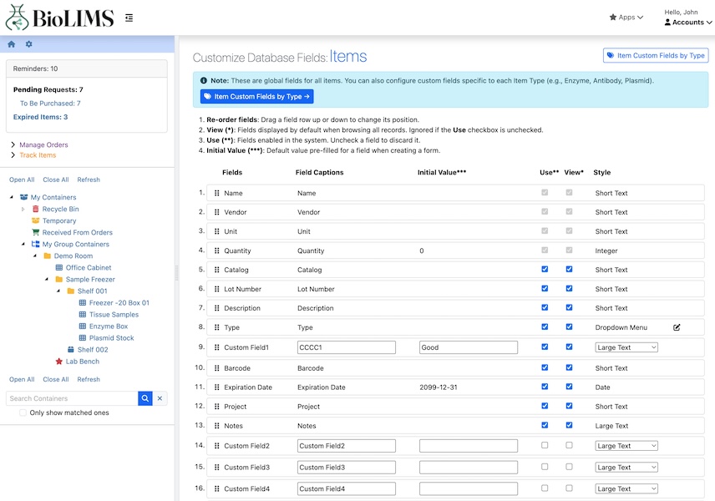715x501 pixels.
Task: Collapse My Group Containers tree node
Action: tap(23, 245)
